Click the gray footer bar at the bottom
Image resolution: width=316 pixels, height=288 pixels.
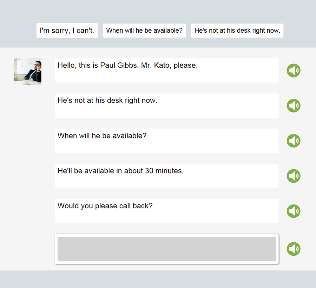click(x=158, y=279)
